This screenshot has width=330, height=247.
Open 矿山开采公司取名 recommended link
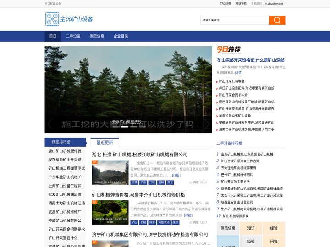click(x=231, y=81)
